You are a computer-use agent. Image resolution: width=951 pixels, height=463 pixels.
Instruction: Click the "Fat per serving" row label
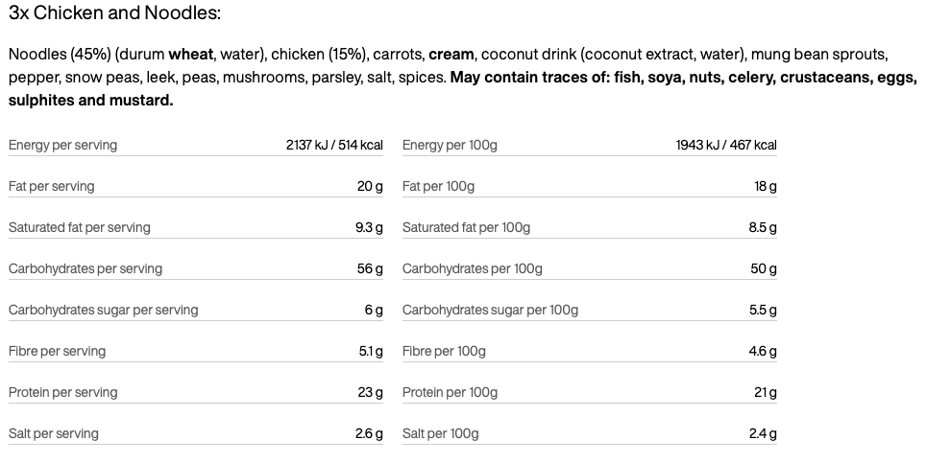(x=52, y=187)
